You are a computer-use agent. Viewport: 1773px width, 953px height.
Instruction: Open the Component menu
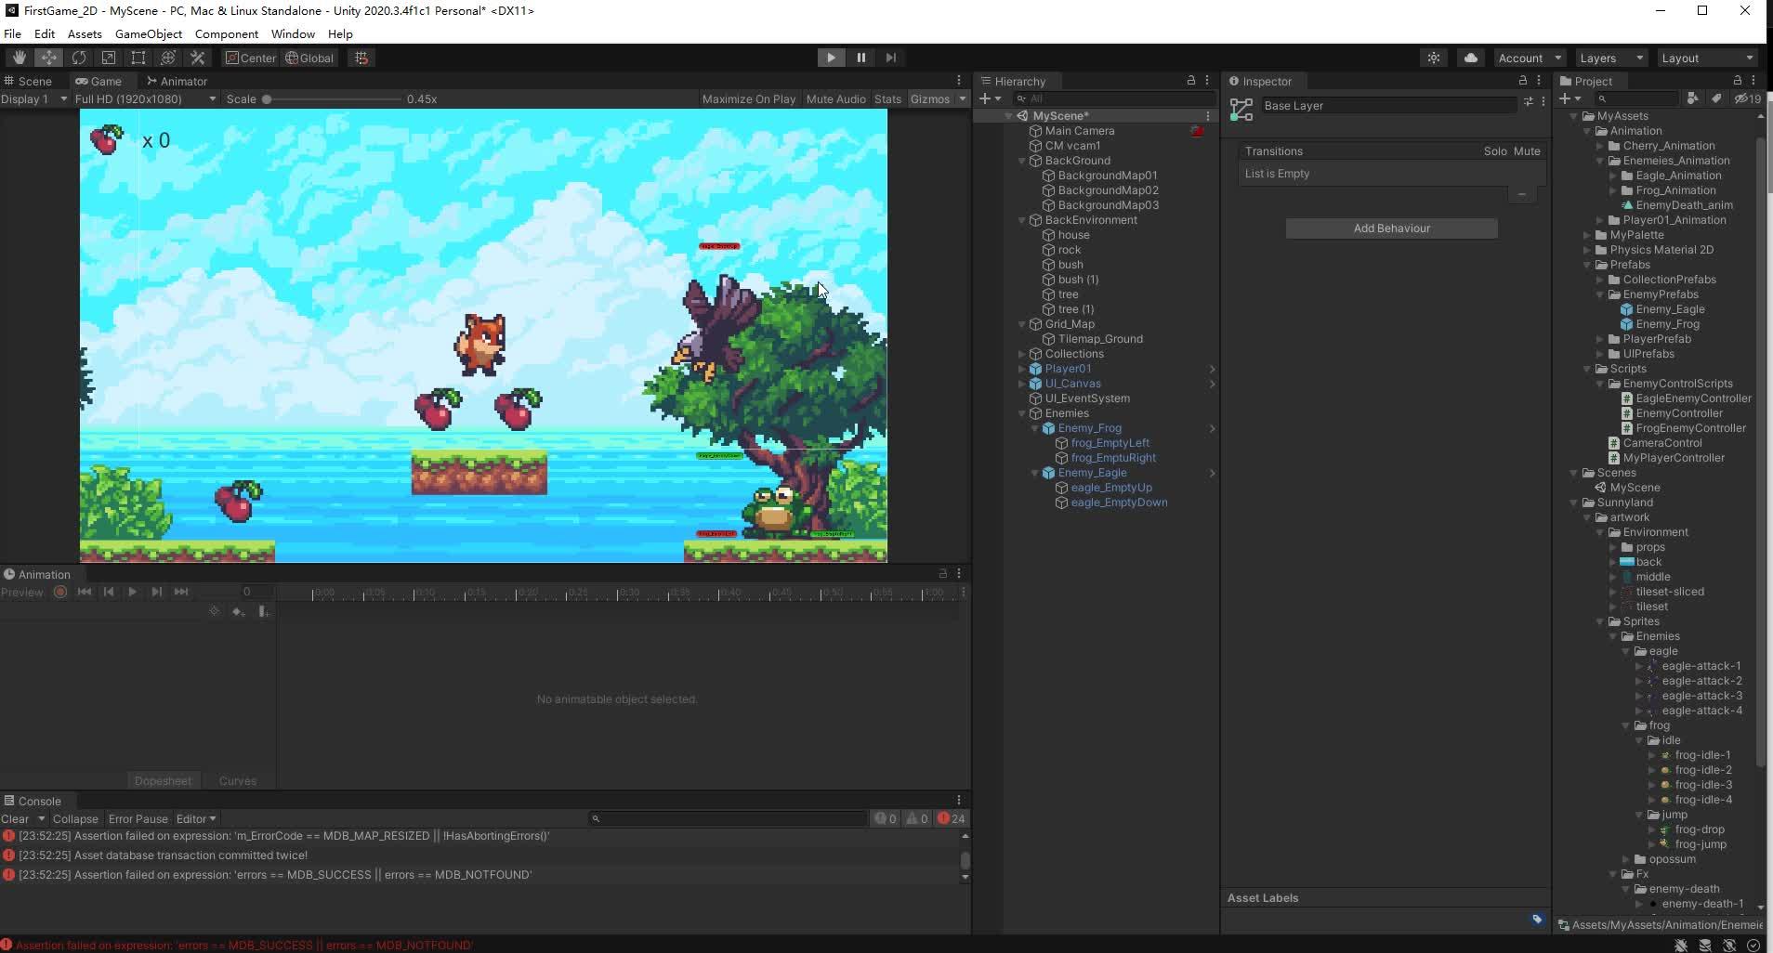227,33
